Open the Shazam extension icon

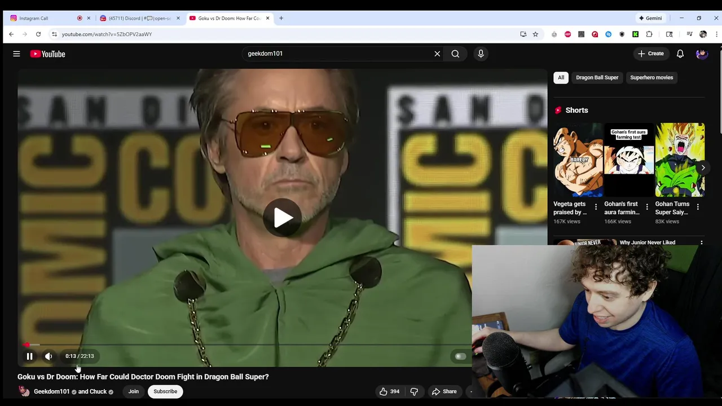click(x=608, y=34)
